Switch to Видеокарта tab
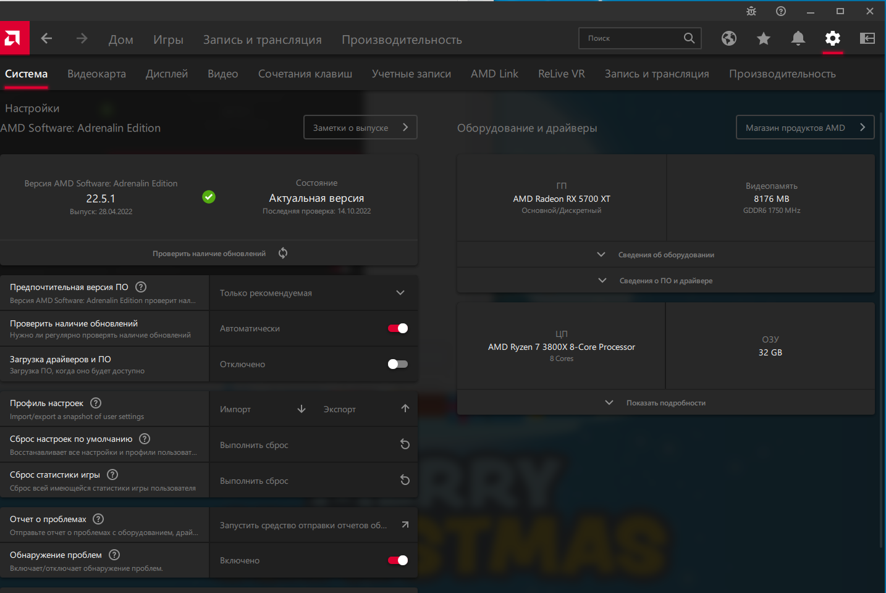The width and height of the screenshot is (886, 593). 96,73
